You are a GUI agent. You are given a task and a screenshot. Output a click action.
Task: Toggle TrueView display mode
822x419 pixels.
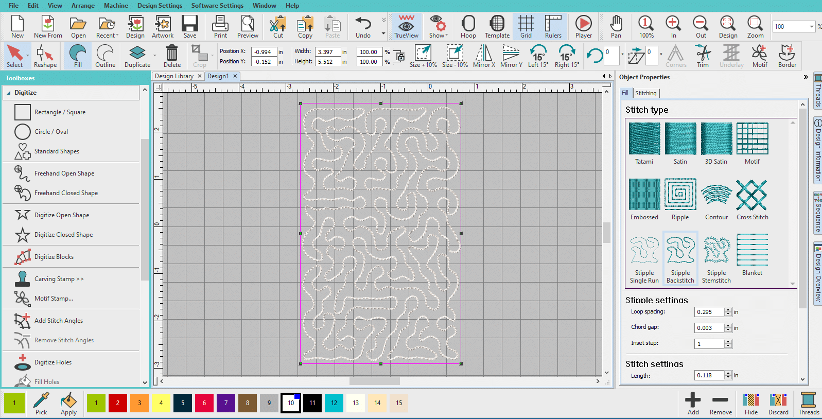pyautogui.click(x=406, y=26)
